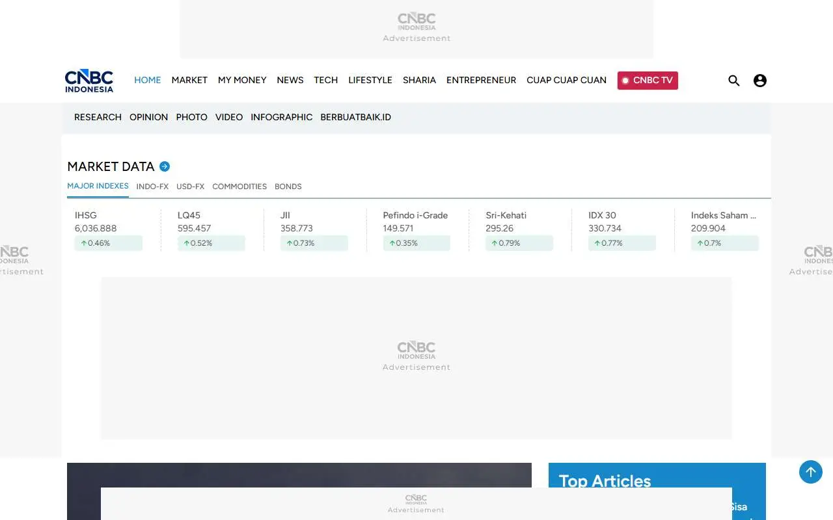Screen dimensions: 833x520
Task: Open the search magnifier icon
Action: coord(734,81)
